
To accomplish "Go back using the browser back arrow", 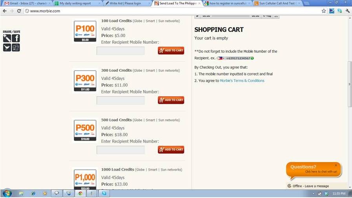I will coord(5,11).
